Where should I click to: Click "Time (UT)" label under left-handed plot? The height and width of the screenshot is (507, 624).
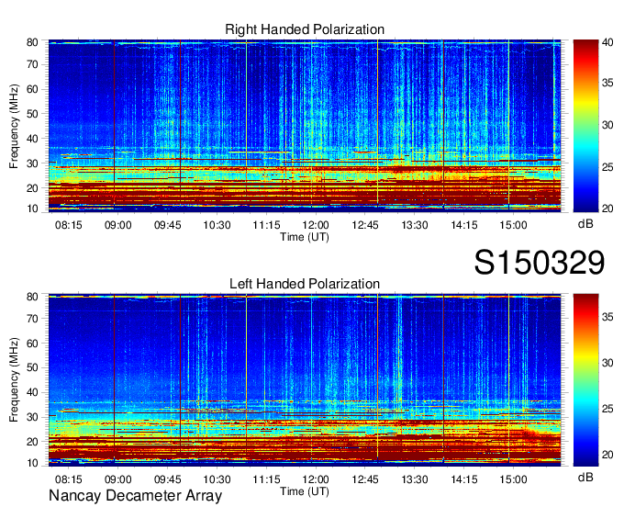pos(305,491)
